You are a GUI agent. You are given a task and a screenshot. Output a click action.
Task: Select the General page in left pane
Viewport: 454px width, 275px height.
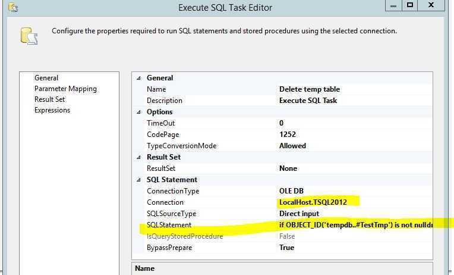tap(46, 78)
